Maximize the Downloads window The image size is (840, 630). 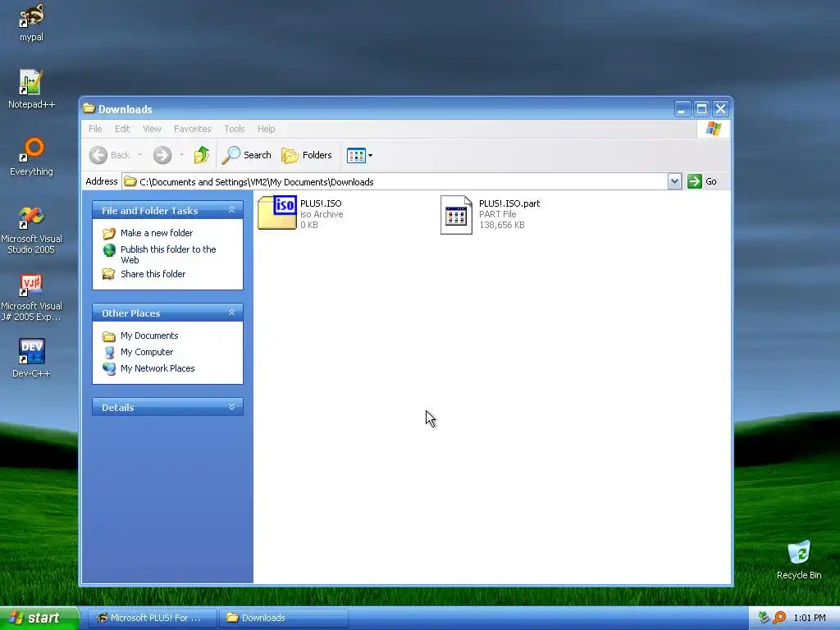701,109
